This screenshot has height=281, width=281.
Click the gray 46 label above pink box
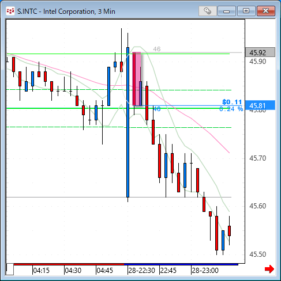point(157,49)
